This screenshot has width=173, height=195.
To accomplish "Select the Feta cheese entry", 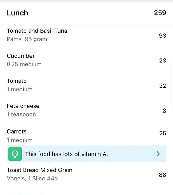I will tap(86, 110).
